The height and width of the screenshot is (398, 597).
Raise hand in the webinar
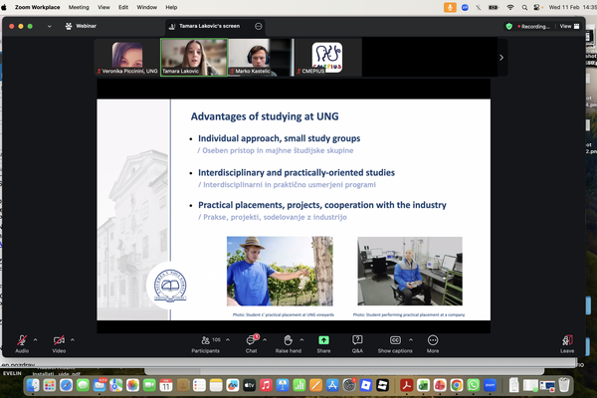tap(289, 343)
